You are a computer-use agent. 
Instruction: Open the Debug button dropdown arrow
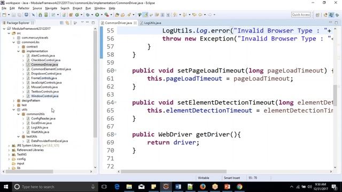pos(92,15)
